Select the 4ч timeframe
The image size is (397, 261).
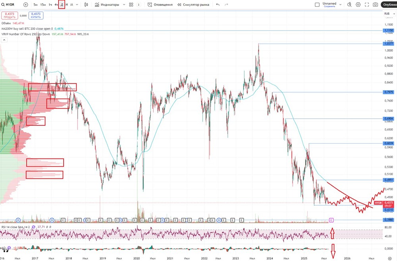pos(56,4)
